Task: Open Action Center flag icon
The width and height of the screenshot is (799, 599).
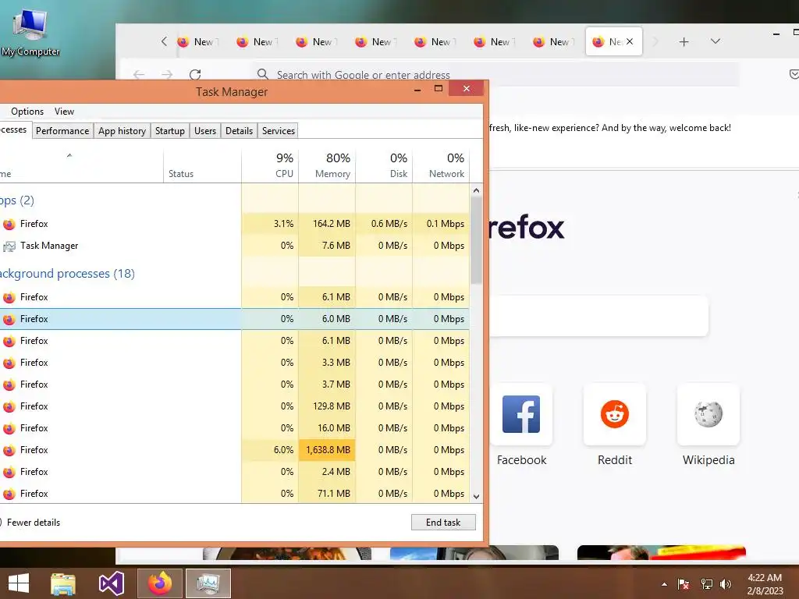Action: click(x=684, y=583)
